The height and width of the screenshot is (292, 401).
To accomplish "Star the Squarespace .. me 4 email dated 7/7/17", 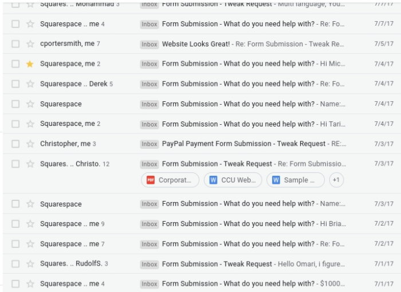I will click(30, 24).
